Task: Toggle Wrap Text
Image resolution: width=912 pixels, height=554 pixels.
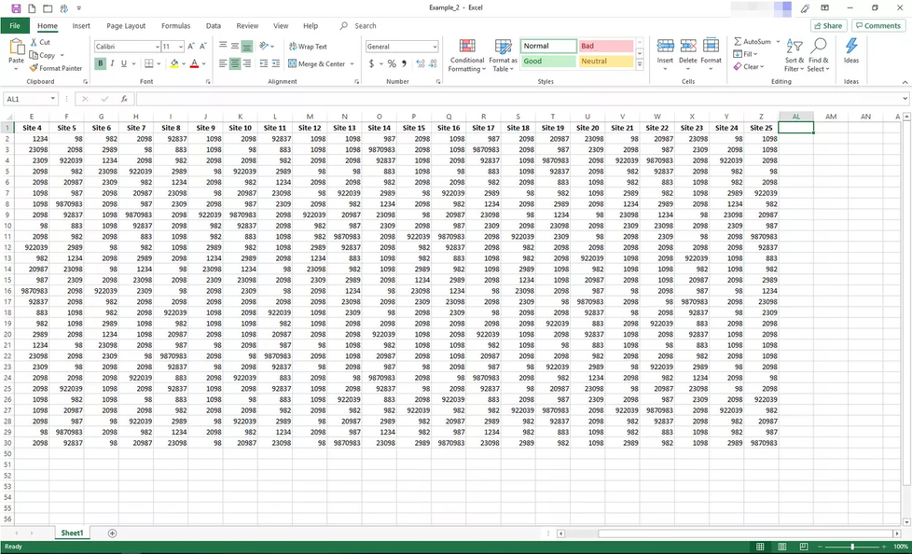Action: coord(308,47)
